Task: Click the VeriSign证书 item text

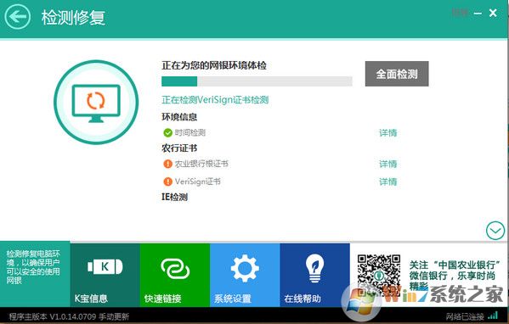Action: (198, 182)
